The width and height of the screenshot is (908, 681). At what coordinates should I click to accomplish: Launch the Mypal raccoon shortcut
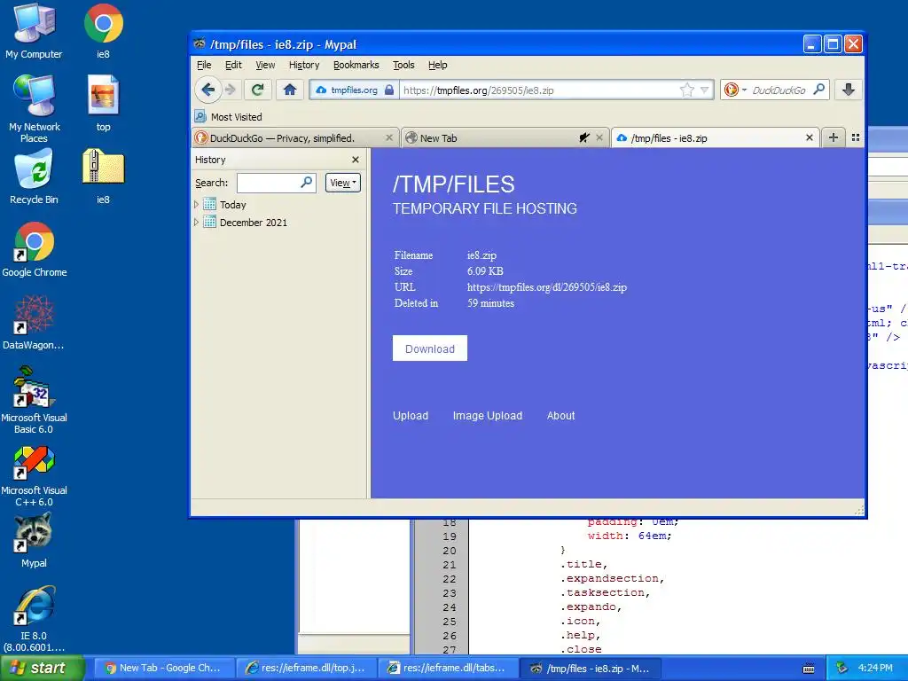pyautogui.click(x=34, y=540)
